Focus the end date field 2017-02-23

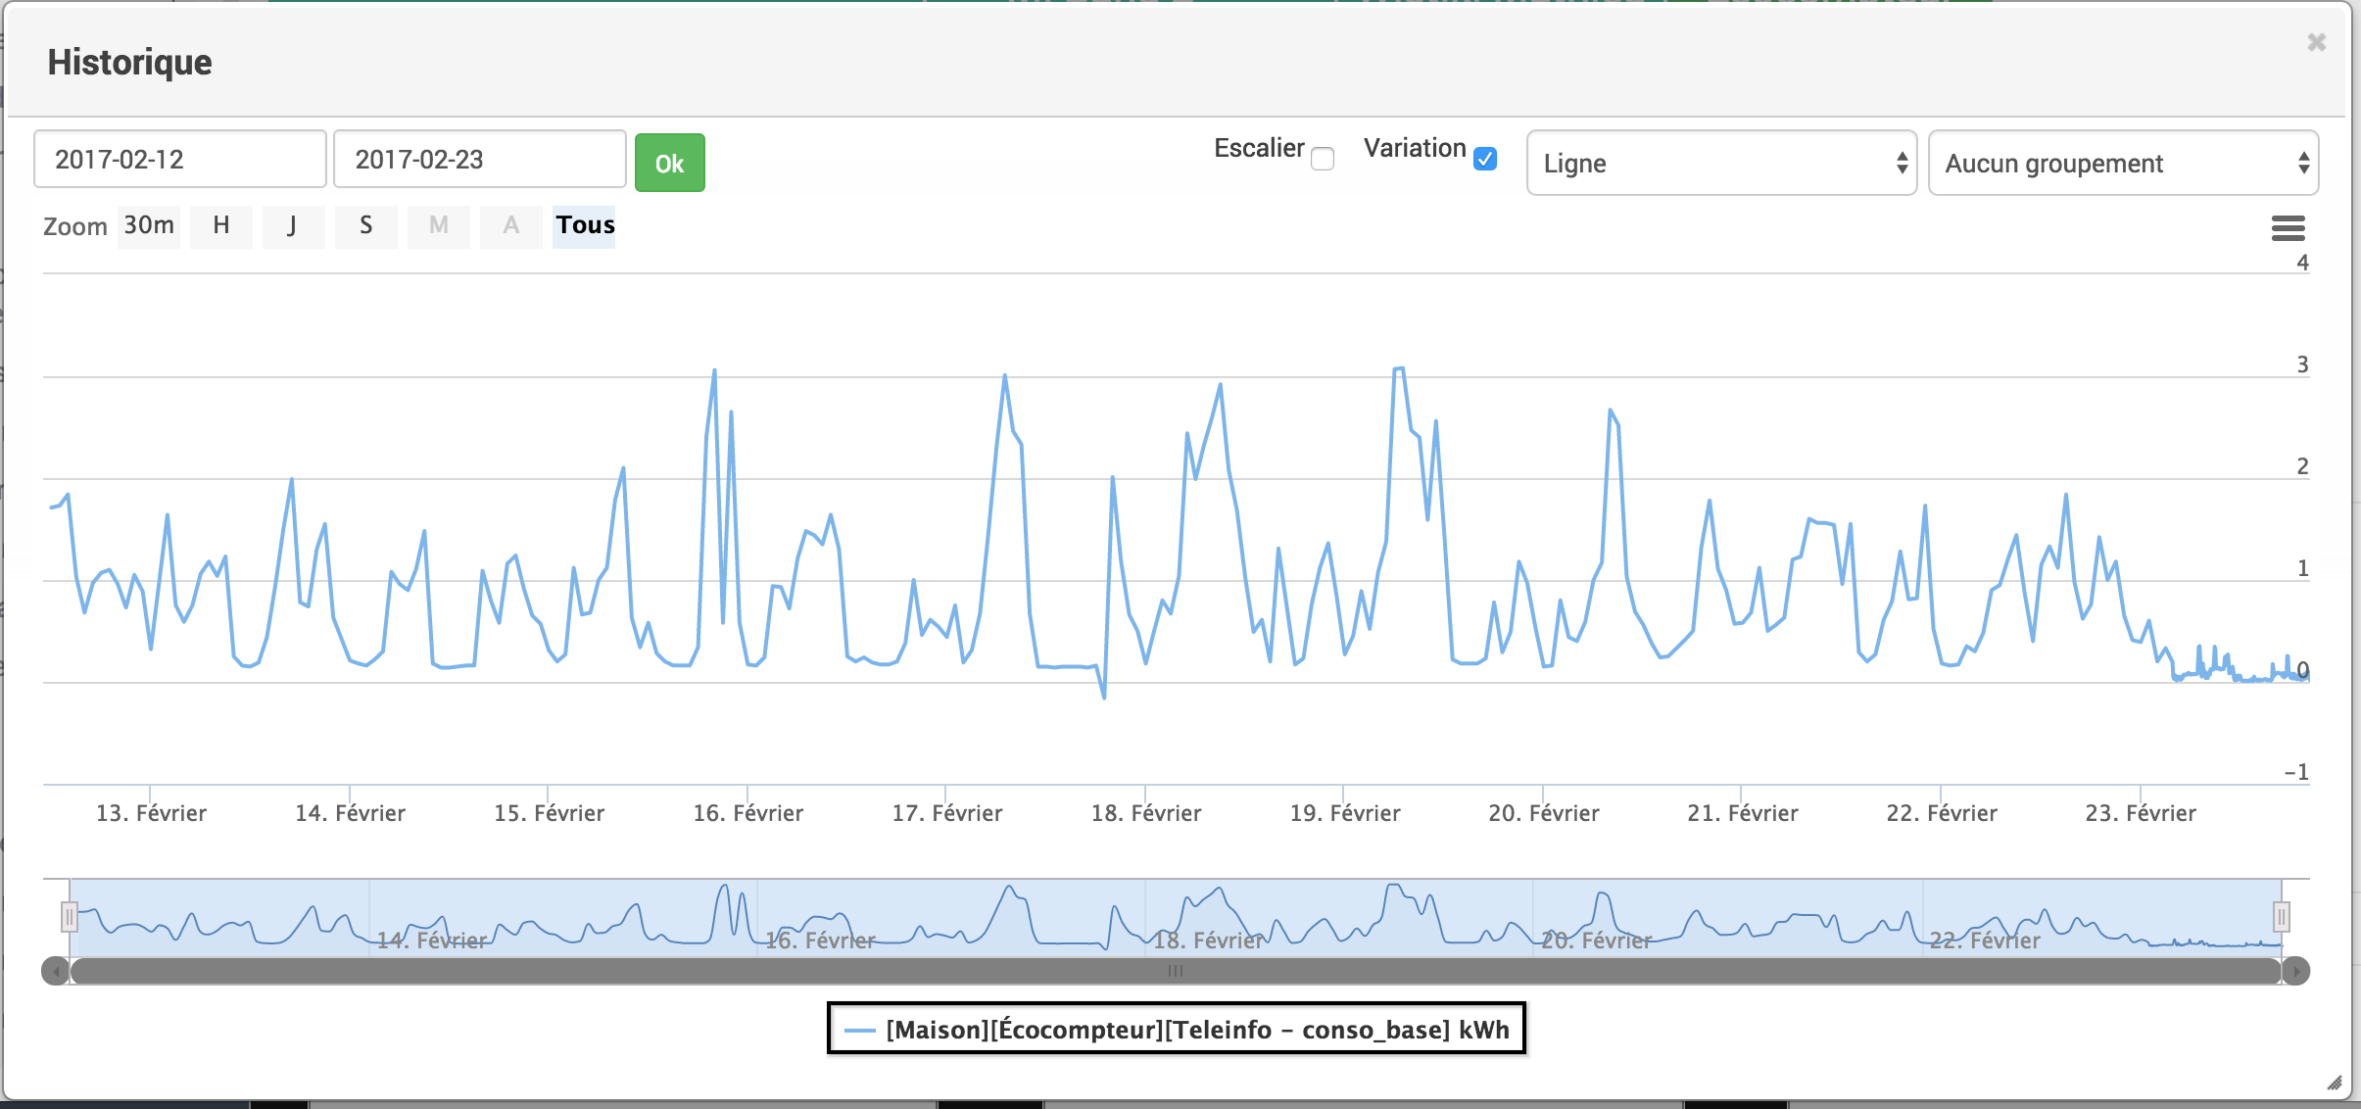click(480, 159)
